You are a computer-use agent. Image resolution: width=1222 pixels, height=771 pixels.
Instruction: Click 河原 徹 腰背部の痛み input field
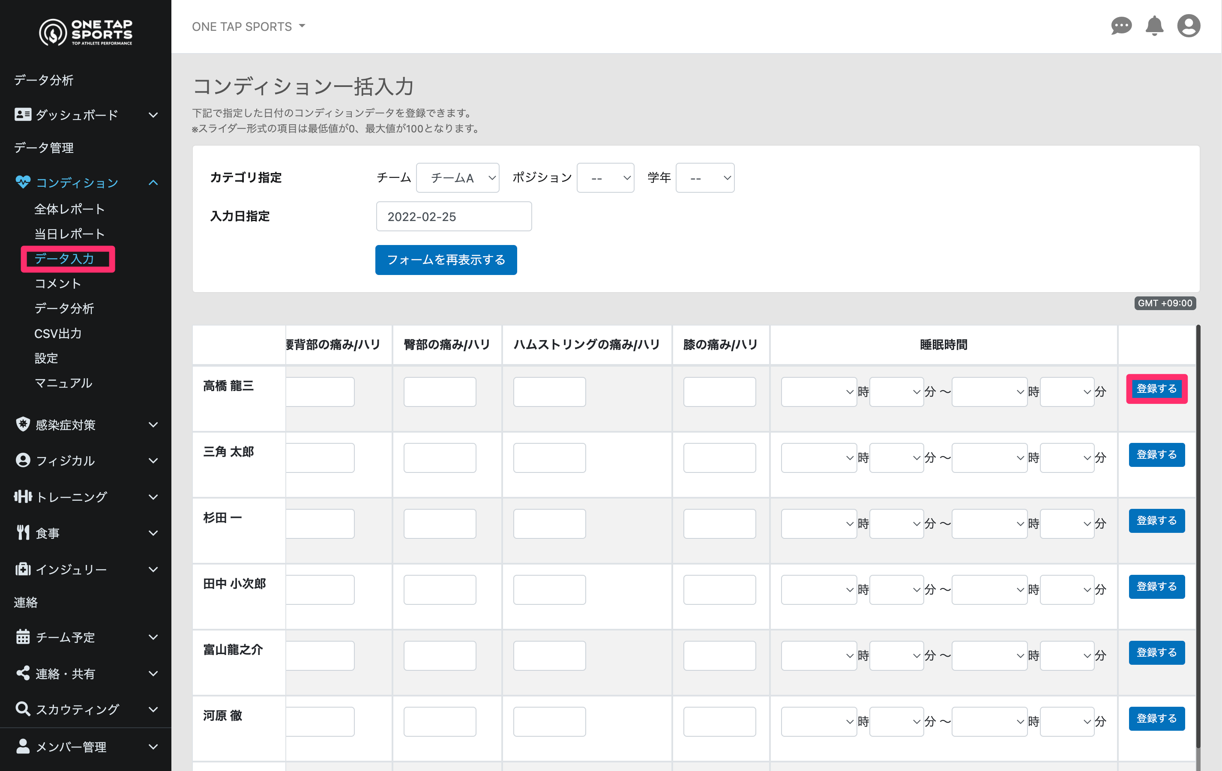pos(320,721)
